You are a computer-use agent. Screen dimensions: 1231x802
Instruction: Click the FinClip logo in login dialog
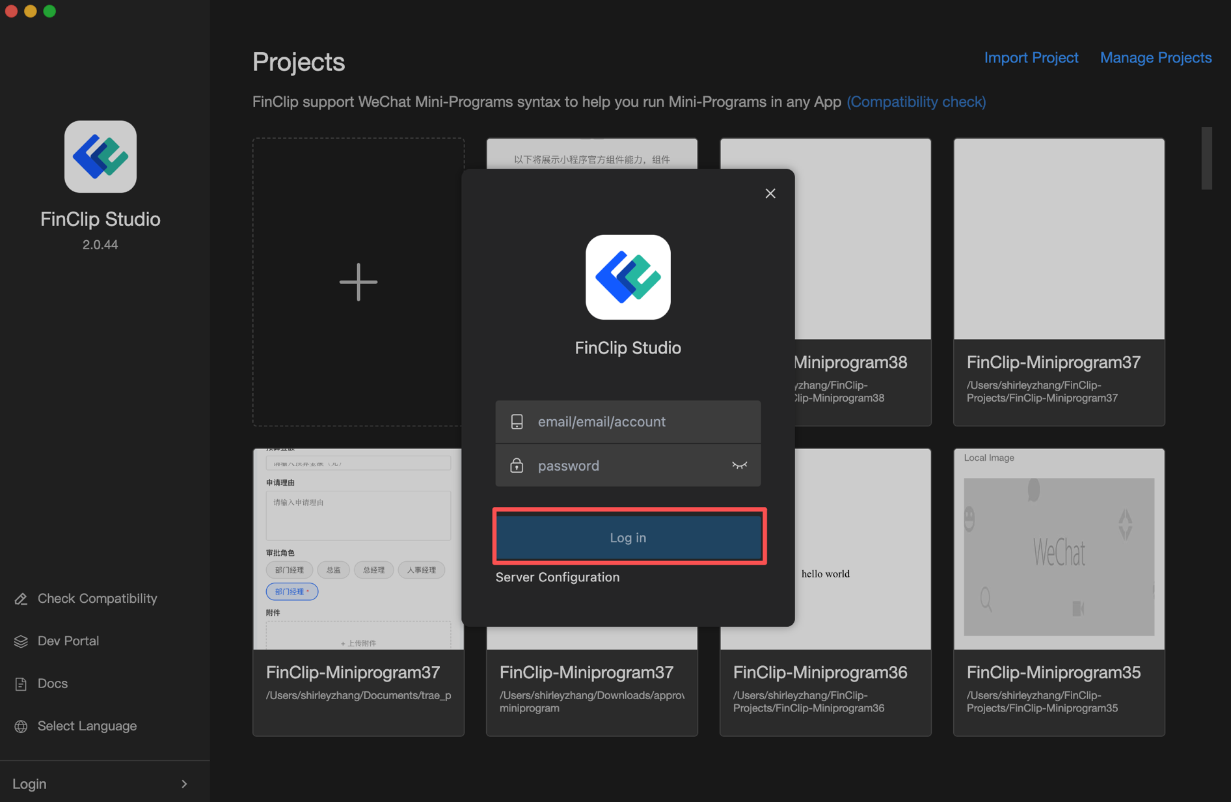pos(628,277)
